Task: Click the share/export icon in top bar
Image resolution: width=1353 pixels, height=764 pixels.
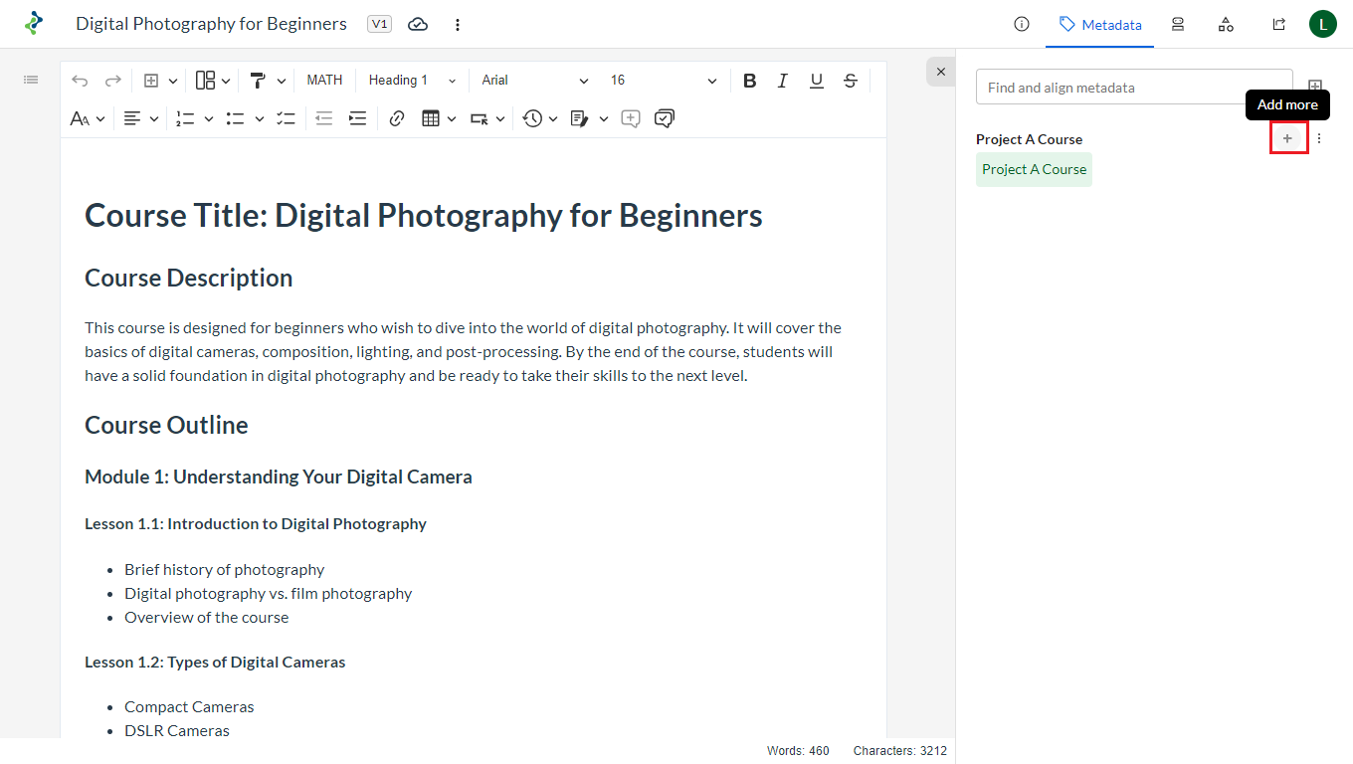Action: coord(1278,24)
